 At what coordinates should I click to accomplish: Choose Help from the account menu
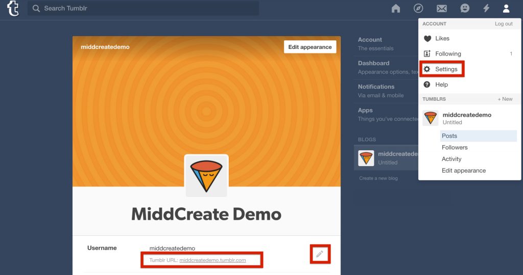(x=441, y=85)
